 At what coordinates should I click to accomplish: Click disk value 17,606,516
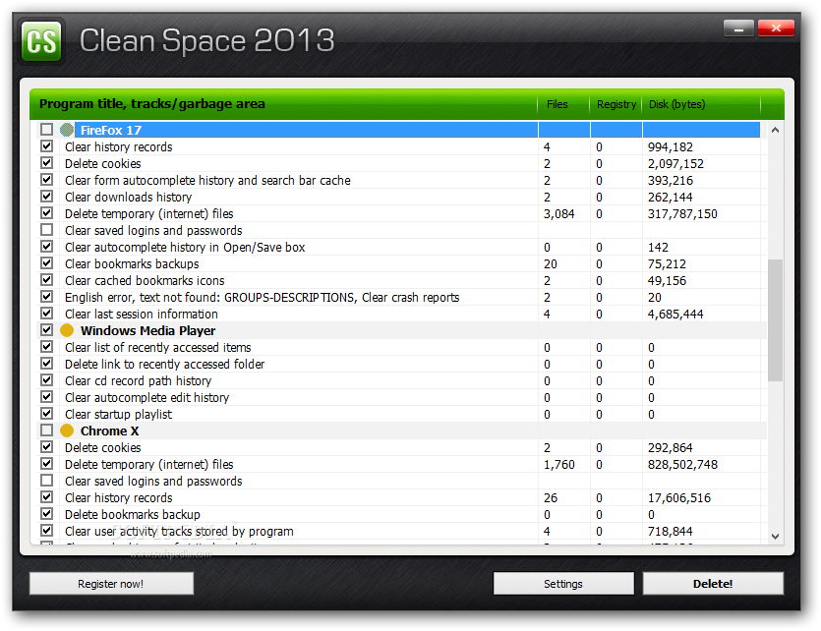point(679,498)
